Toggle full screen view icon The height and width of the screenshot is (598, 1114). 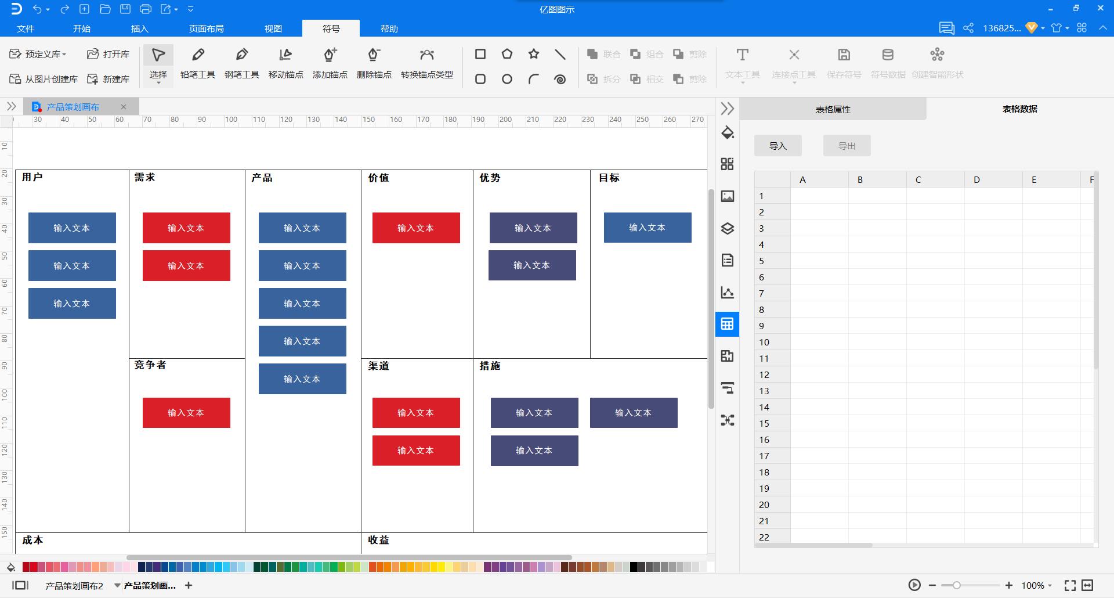click(x=1070, y=585)
